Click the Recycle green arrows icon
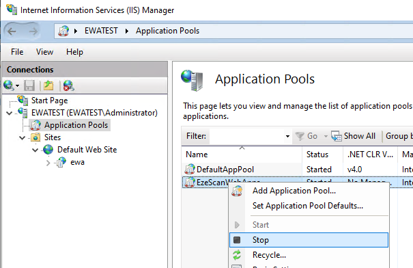 pyautogui.click(x=237, y=255)
